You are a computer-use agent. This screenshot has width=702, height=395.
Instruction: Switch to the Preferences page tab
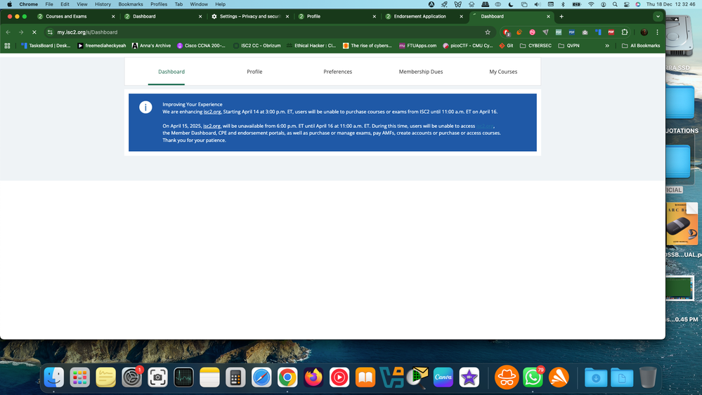337,72
